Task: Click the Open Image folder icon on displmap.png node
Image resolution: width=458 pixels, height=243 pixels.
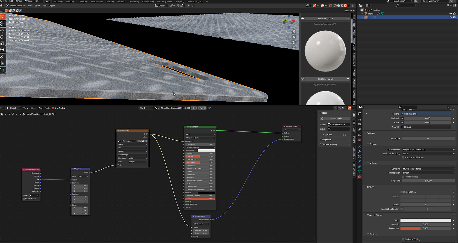Action: (144, 141)
